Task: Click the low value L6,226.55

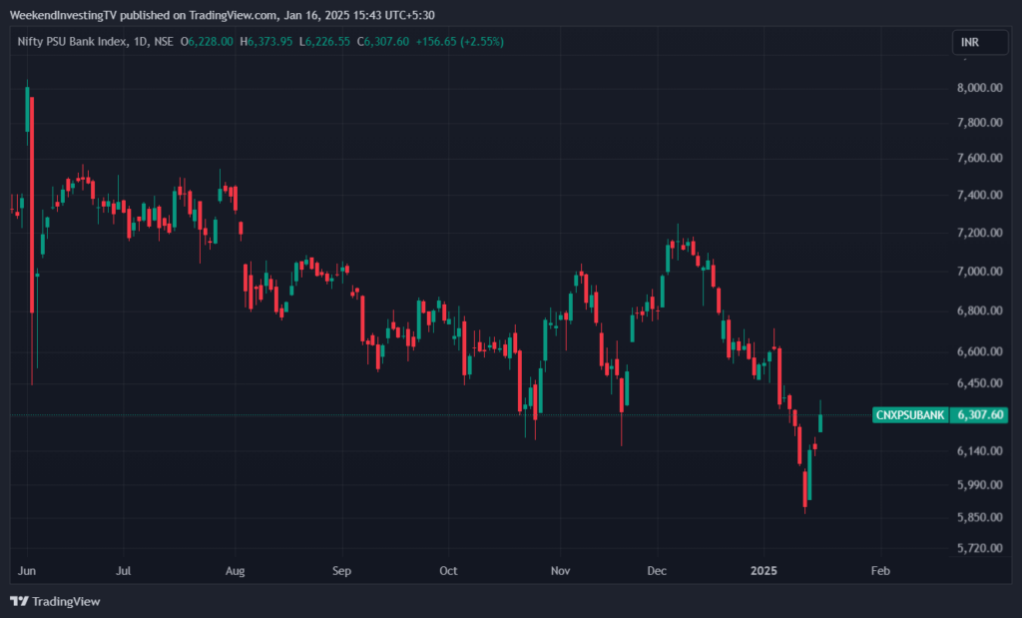Action: point(324,42)
